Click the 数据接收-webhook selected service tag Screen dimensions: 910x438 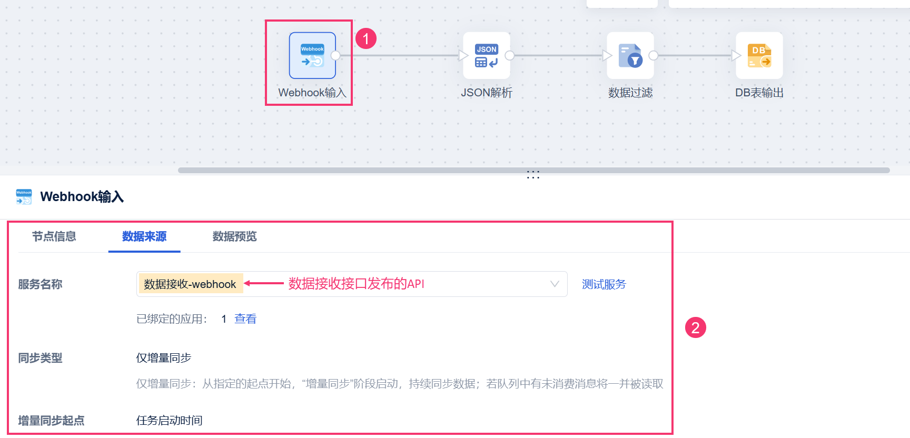190,284
